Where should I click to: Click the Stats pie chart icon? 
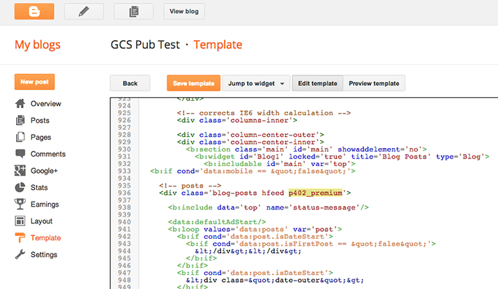tap(20, 187)
